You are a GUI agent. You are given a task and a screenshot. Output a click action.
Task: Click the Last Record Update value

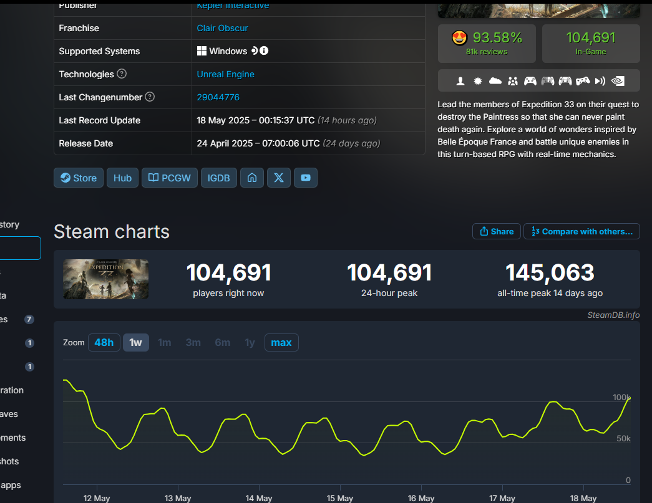tap(286, 120)
